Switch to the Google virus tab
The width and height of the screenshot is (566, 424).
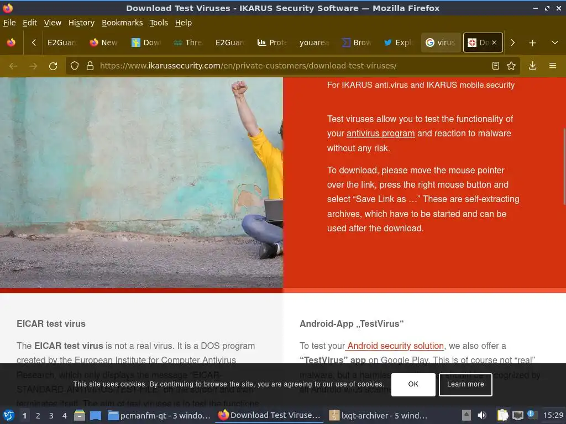pyautogui.click(x=441, y=43)
